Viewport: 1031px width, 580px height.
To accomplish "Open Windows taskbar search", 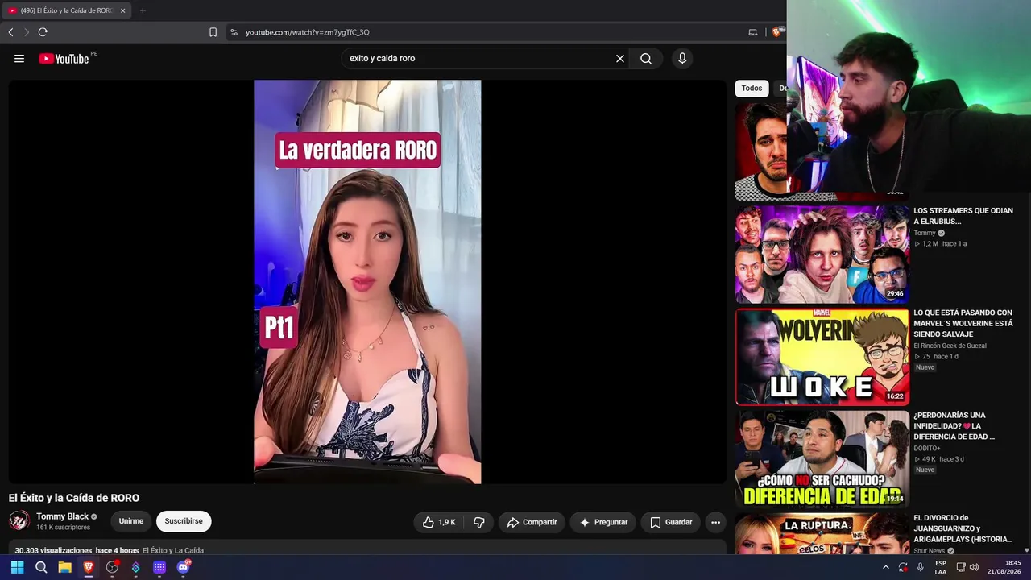I will (x=41, y=567).
